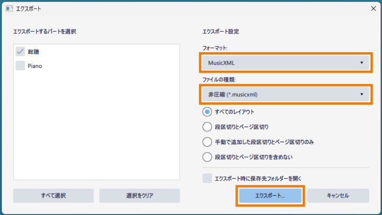Select the Piano item label in parts list
Image resolution: width=382 pixels, height=215 pixels.
coord(35,66)
